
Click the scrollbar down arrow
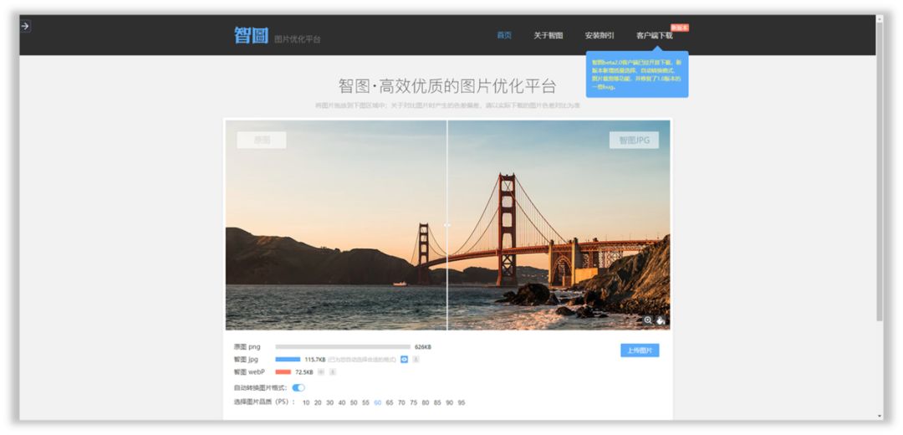click(x=879, y=416)
